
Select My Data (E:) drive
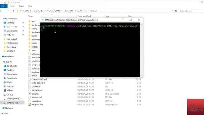tap(12, 103)
